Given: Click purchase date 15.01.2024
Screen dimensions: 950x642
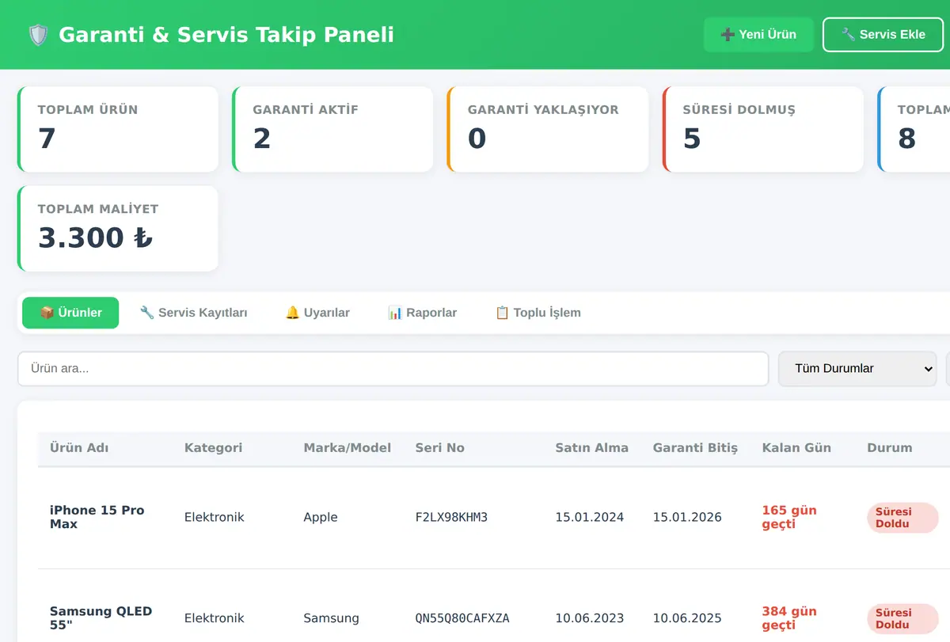Looking at the screenshot, I should click(590, 518).
